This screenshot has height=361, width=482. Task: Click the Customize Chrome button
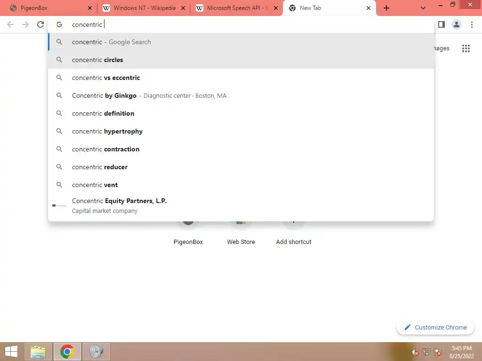(x=435, y=328)
